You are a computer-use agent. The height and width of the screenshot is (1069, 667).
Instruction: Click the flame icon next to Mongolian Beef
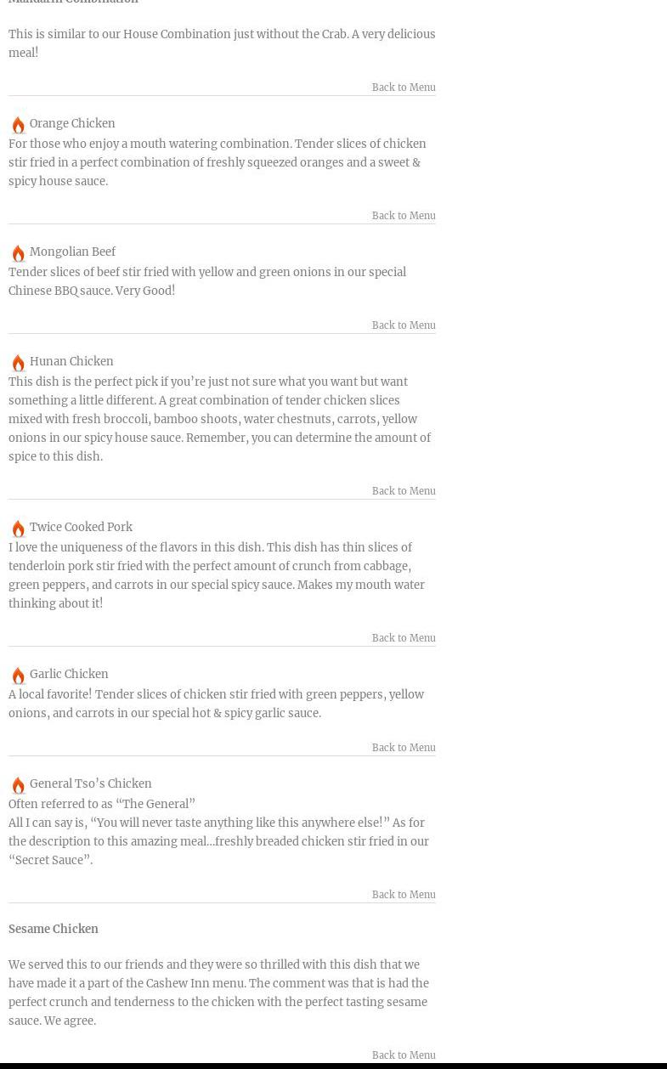coord(18,253)
